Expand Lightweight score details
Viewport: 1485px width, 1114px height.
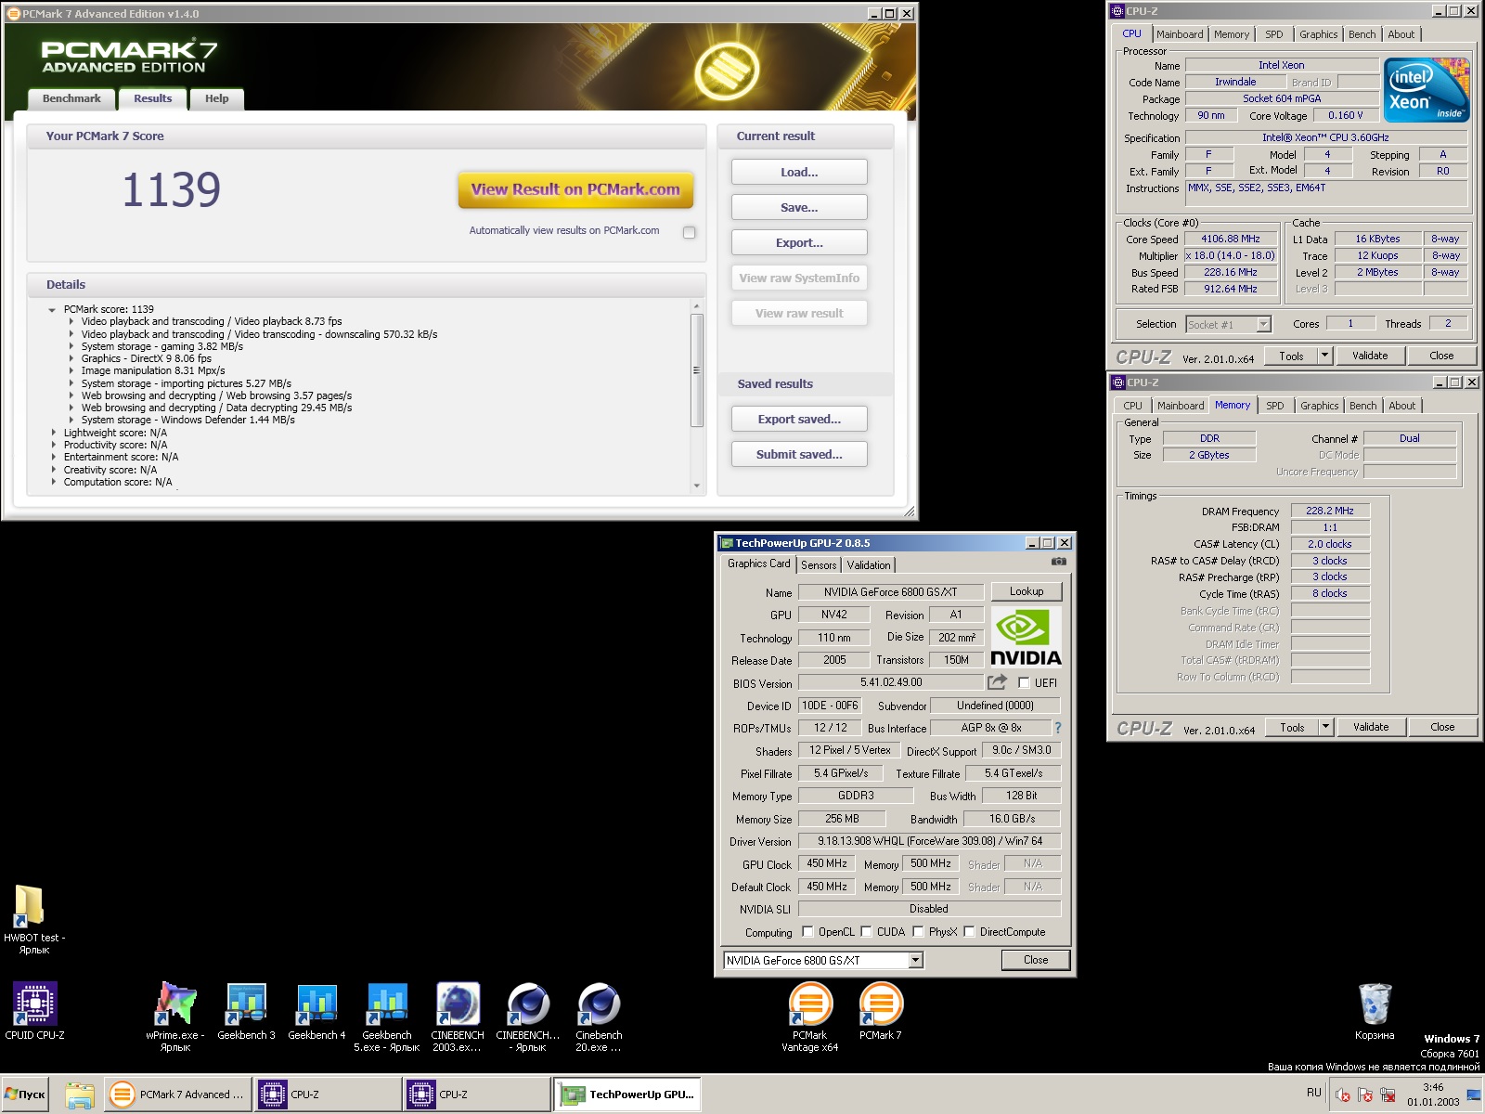pos(53,433)
